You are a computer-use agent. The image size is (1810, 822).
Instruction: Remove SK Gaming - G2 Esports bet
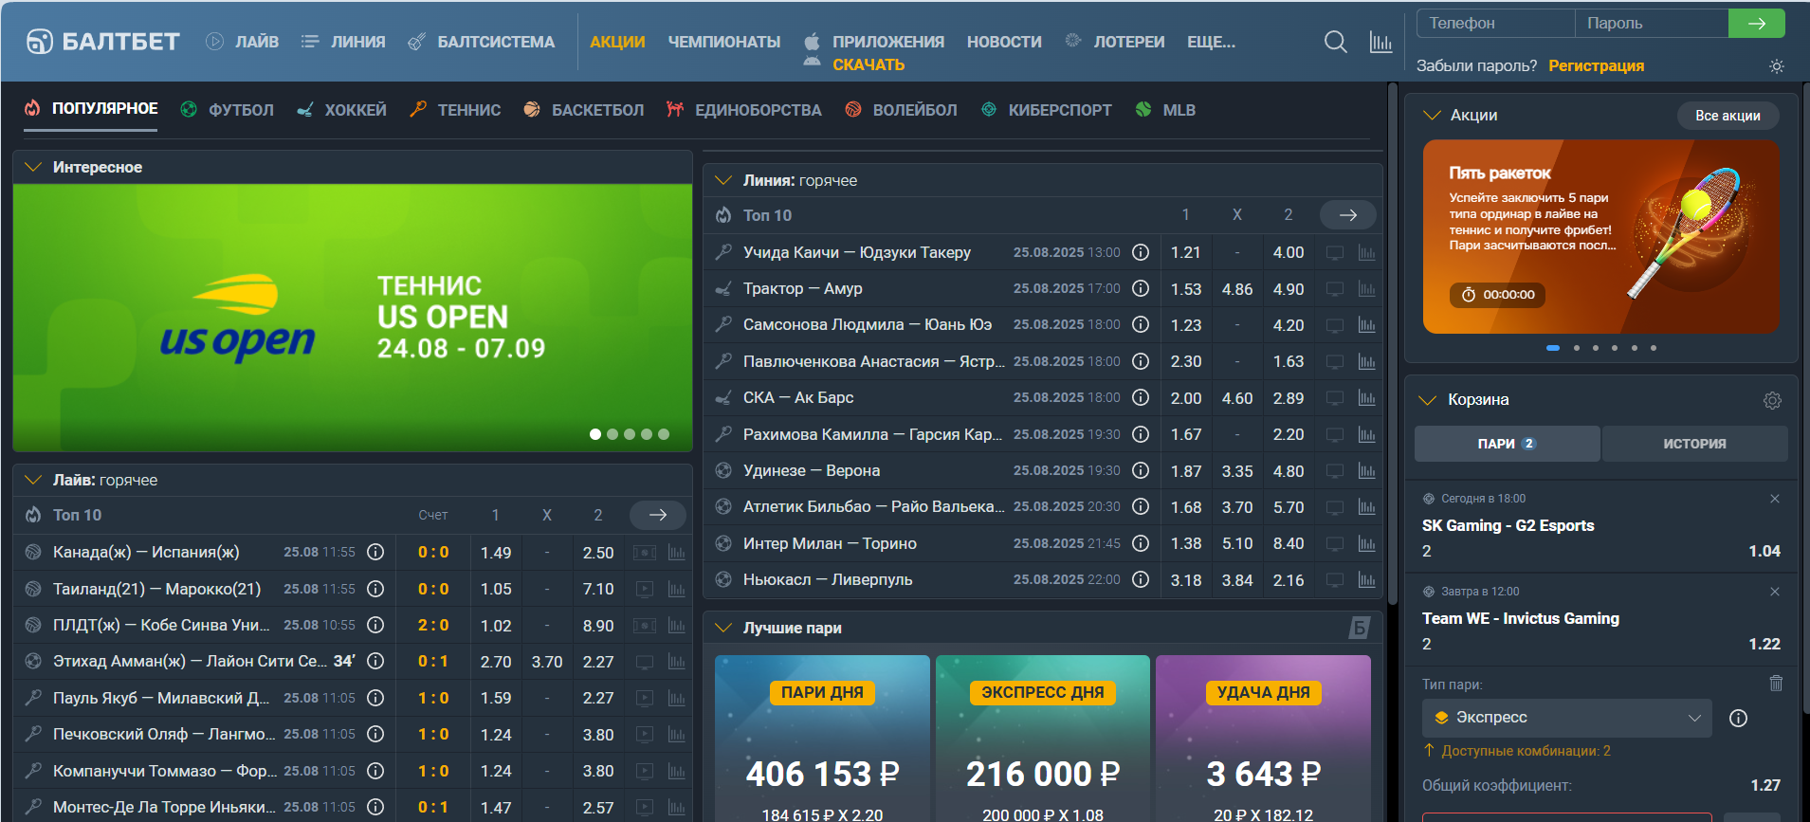tap(1775, 499)
